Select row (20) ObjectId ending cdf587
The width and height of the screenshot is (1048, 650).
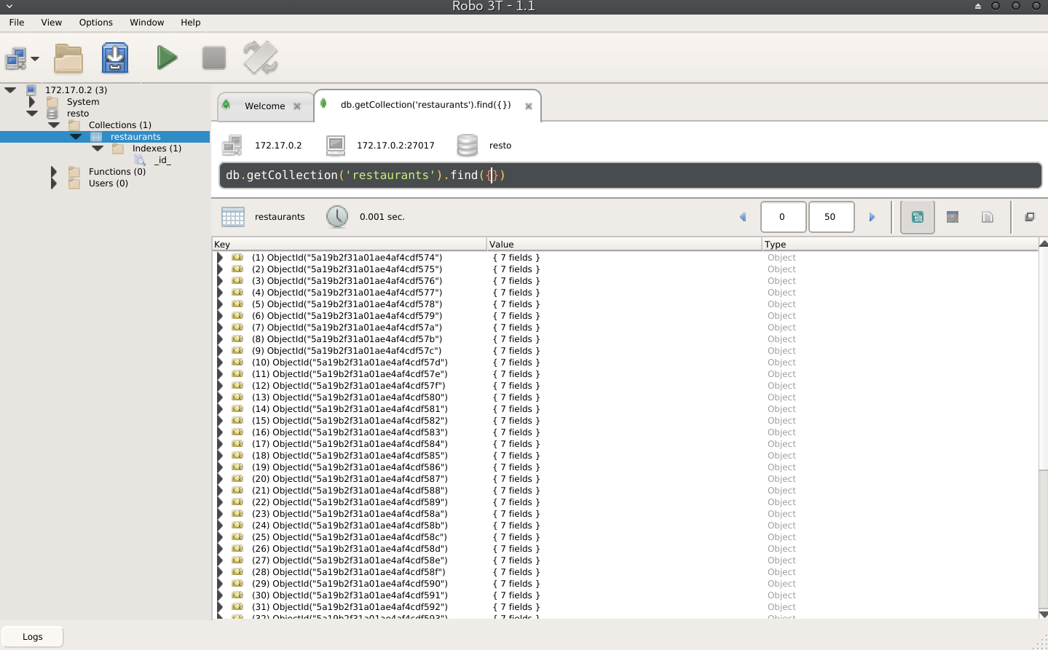626,479
